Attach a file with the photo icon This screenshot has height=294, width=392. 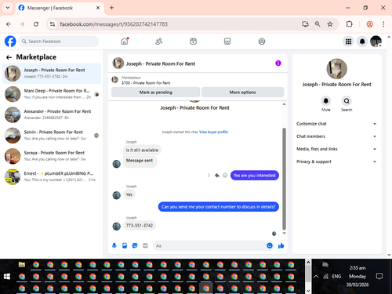(x=125, y=245)
